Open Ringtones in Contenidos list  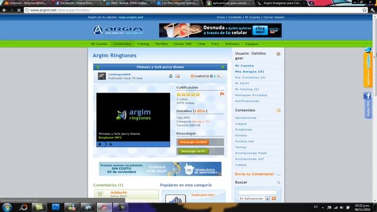243,130
